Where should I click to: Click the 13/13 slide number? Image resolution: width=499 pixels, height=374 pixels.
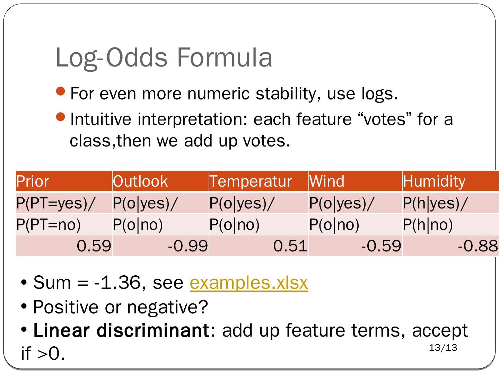[x=443, y=347]
